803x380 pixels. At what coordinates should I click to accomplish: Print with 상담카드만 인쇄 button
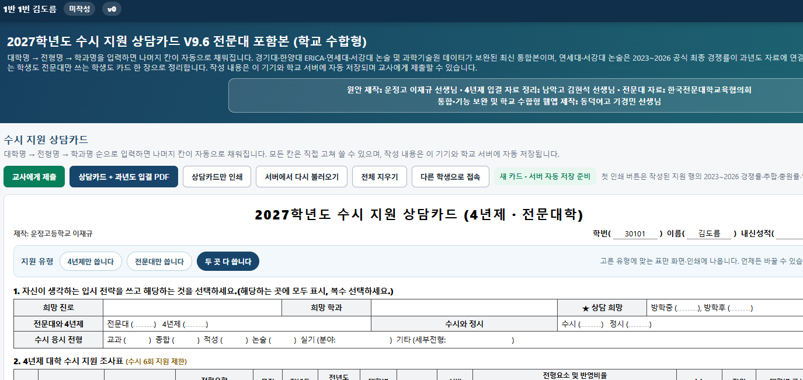(x=217, y=177)
